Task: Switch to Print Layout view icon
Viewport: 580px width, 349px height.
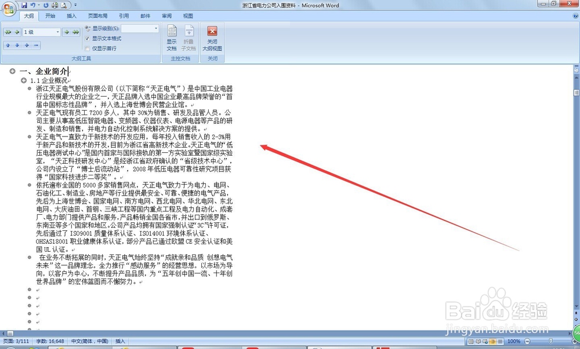Action: coord(471,341)
